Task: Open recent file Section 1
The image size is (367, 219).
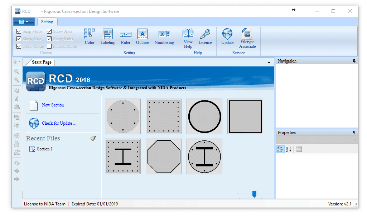Action: (45, 149)
